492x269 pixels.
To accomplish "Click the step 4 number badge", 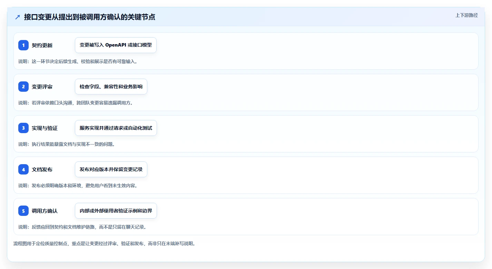I will 23,169.
